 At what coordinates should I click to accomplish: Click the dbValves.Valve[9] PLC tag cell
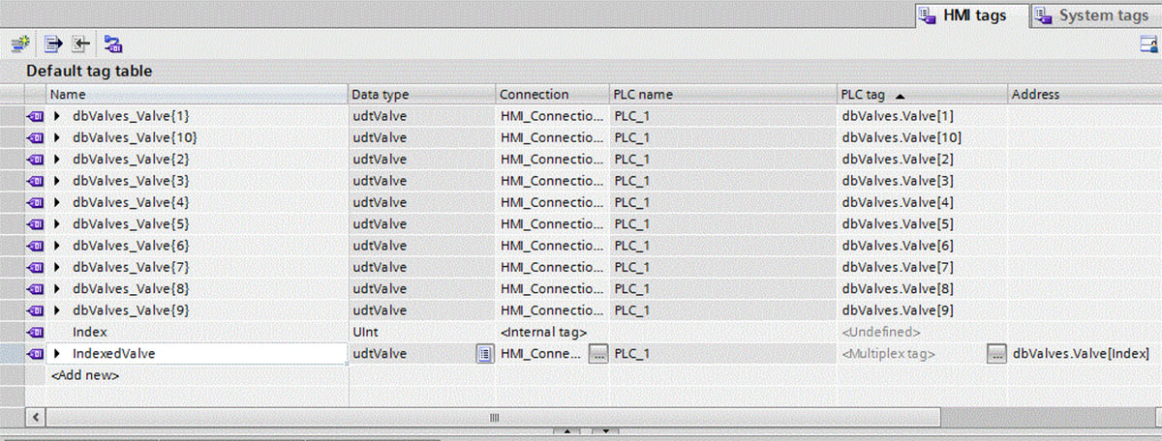tap(923, 310)
